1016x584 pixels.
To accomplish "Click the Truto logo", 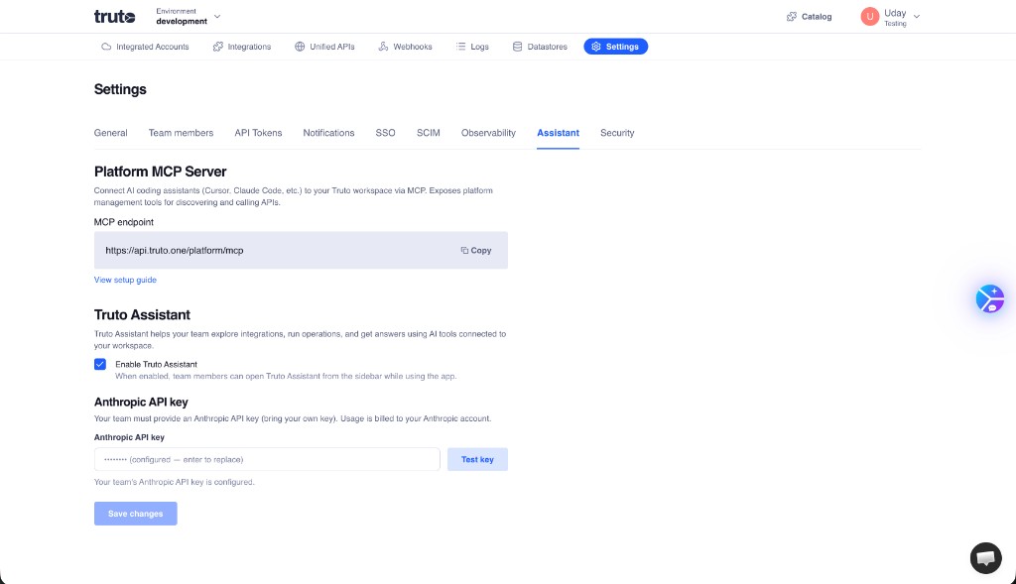I will [115, 17].
